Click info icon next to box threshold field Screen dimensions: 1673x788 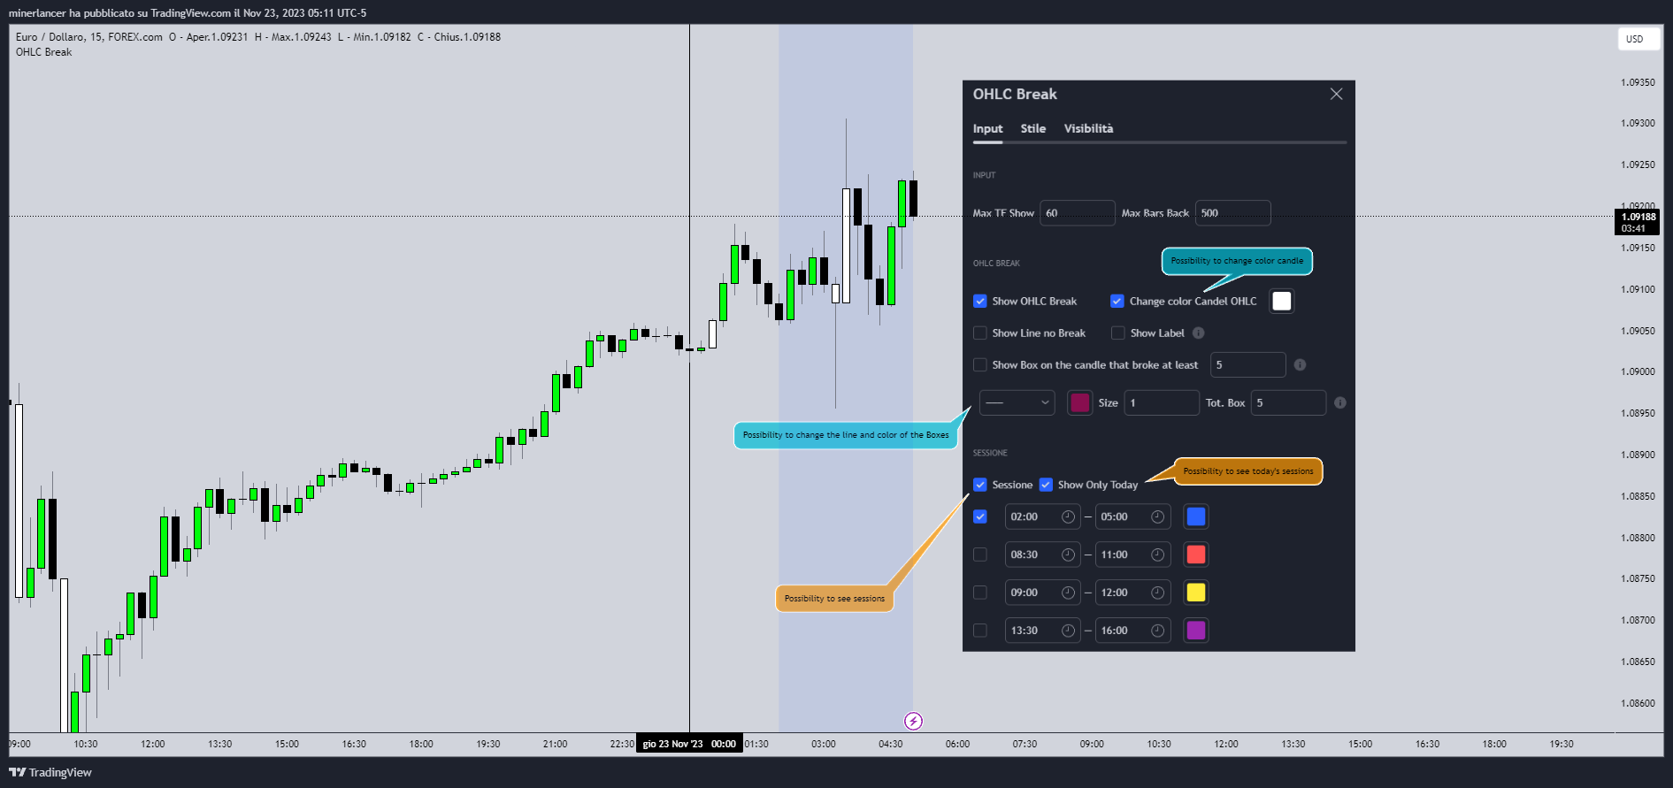point(1300,364)
